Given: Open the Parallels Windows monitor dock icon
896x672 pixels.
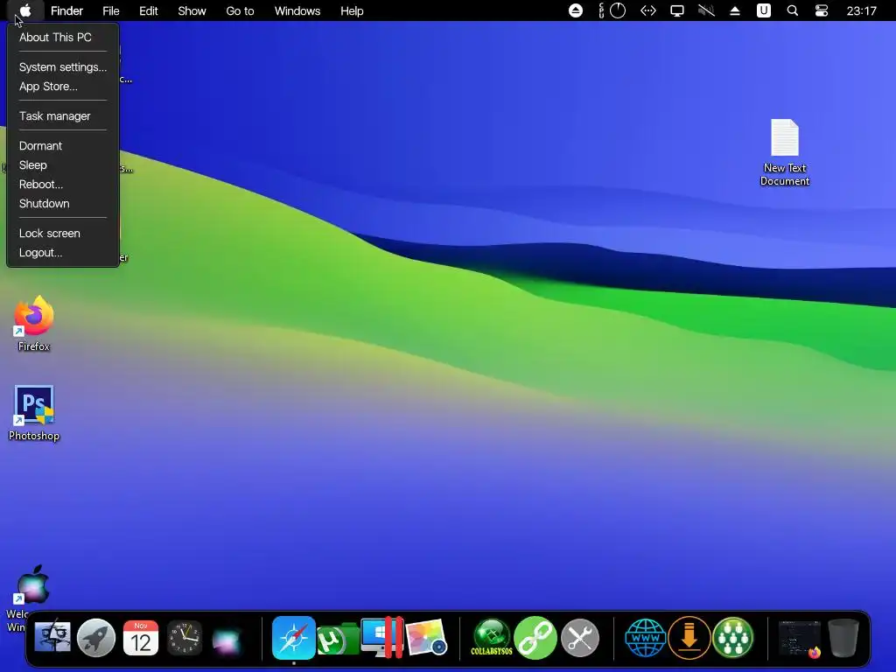Looking at the screenshot, I should pyautogui.click(x=381, y=637).
